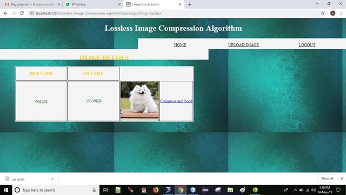Open the blue cube app on taskbar

pos(193,190)
